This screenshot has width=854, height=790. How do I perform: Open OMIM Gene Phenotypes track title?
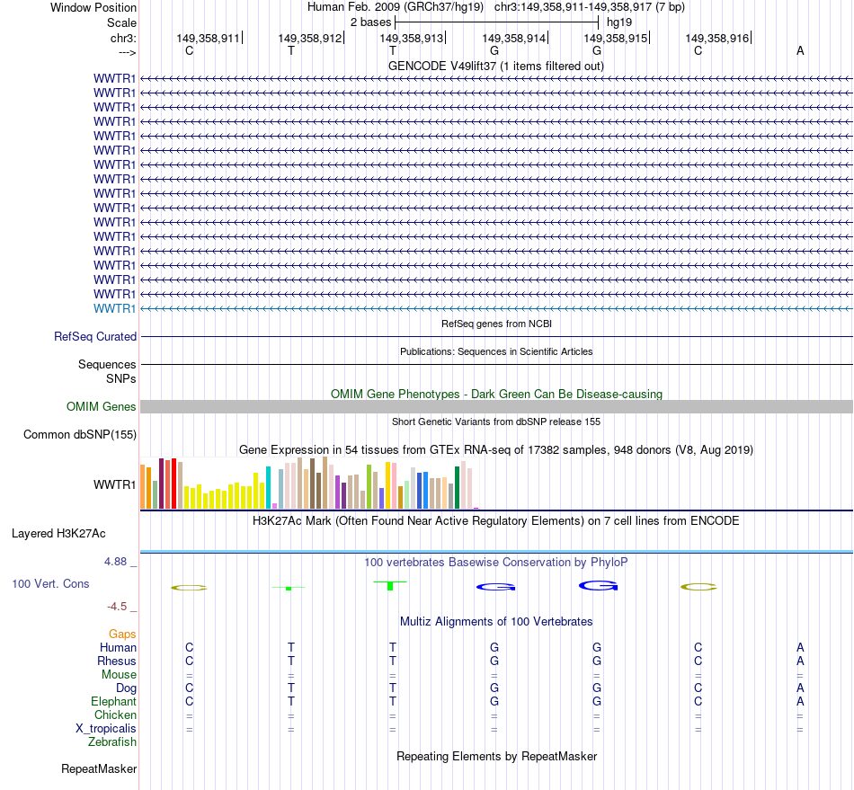pyautogui.click(x=496, y=394)
